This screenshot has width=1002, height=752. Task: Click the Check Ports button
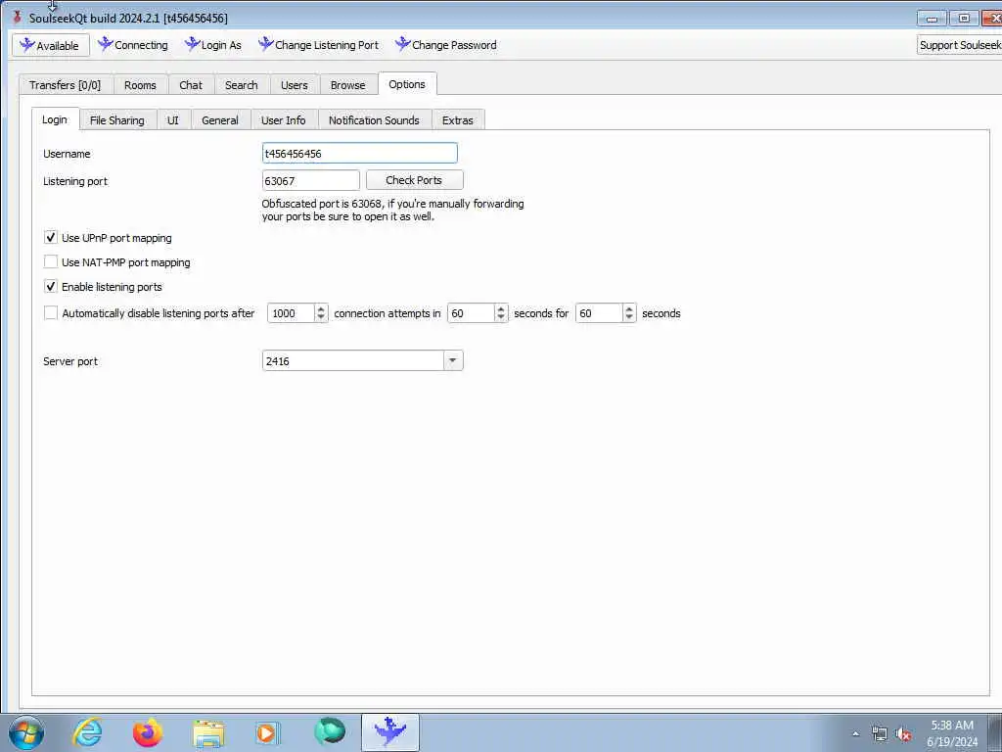click(414, 180)
